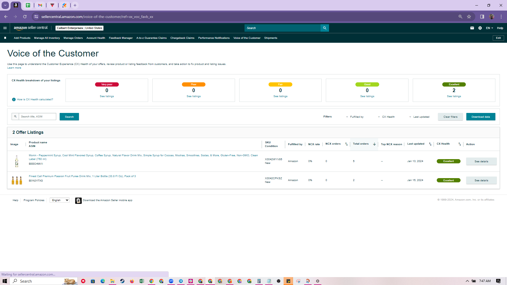
Task: See details for the Monin Peppermint Syrup listing
Action: click(x=481, y=161)
